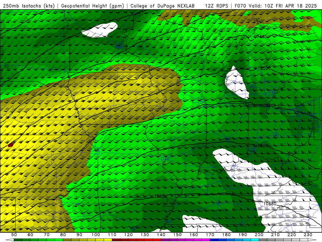
Task: Click the '12Z RDPS' model label
Action: pyautogui.click(x=217, y=6)
